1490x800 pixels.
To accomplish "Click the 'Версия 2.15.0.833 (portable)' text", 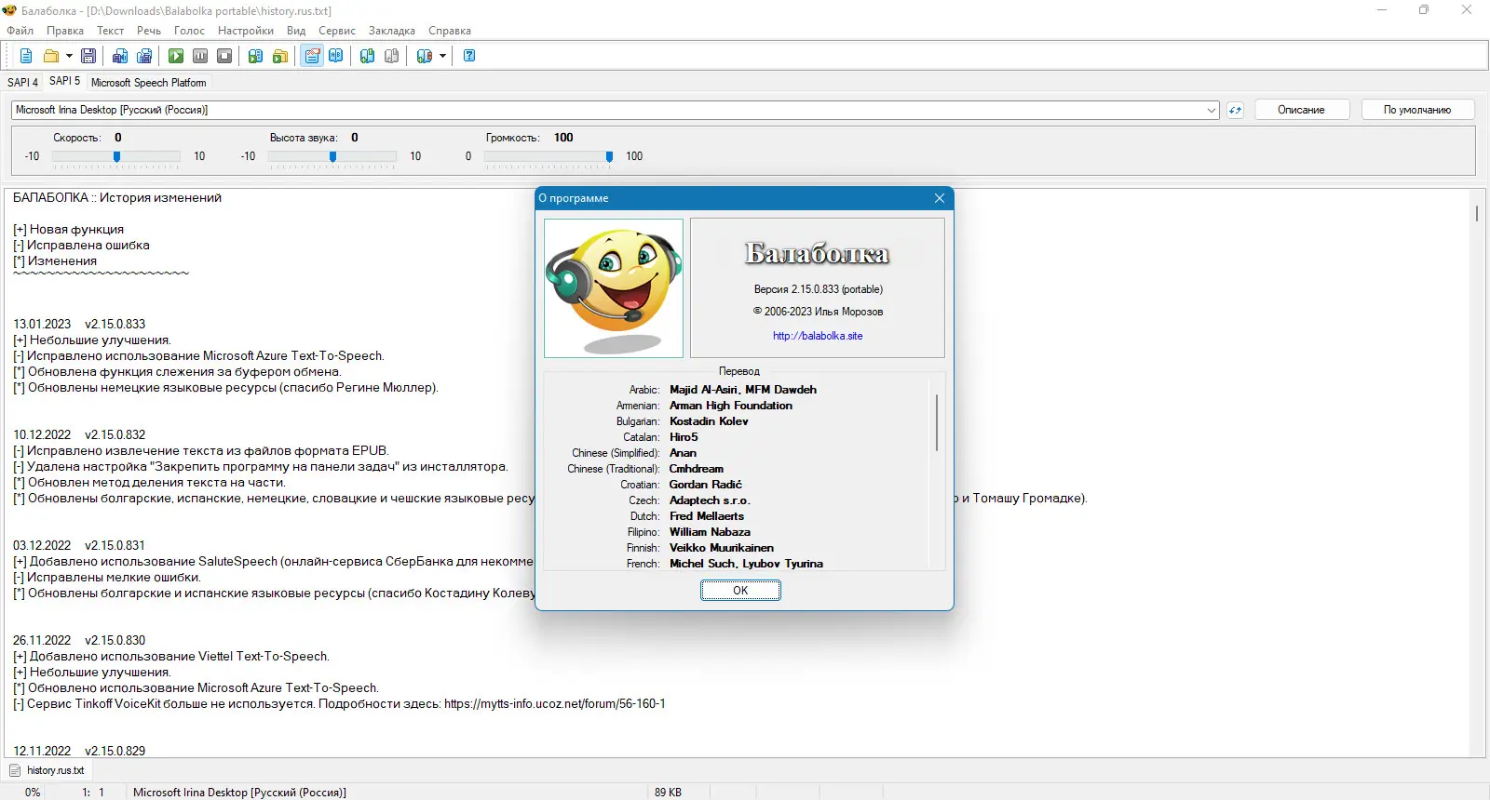I will [819, 289].
